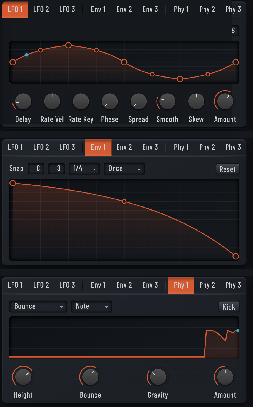Open Phy 3 tab in the envelope panel

coord(233,147)
